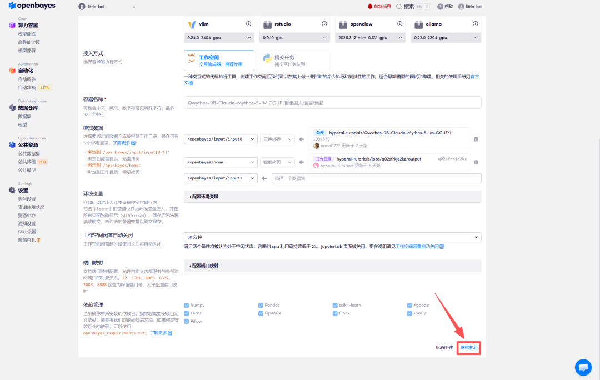Open info icon on the ollama card

click(475, 24)
